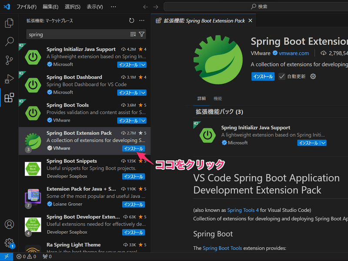Install Spring Boot Extension Pack from list
348x261 pixels.
[x=134, y=149]
